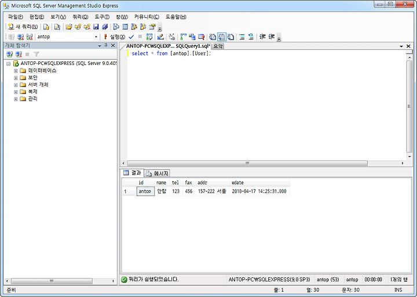Close the SQLQuery1.sql document
This screenshot has height=297, width=417.
pyautogui.click(x=408, y=46)
